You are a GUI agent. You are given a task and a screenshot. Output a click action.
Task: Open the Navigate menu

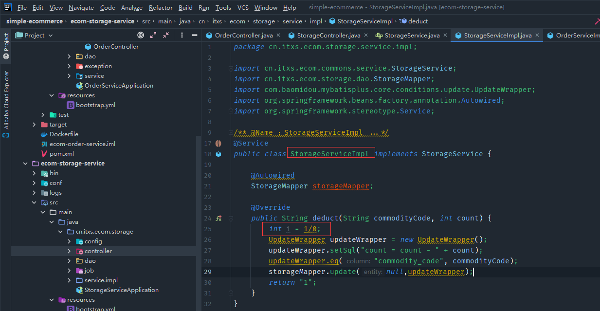(81, 7)
